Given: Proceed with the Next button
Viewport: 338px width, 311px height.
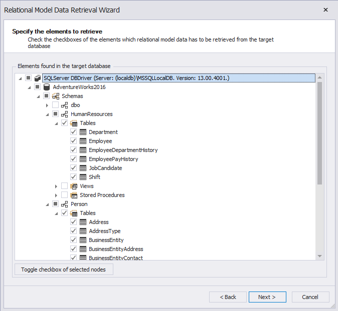Looking at the screenshot, I should [267, 297].
